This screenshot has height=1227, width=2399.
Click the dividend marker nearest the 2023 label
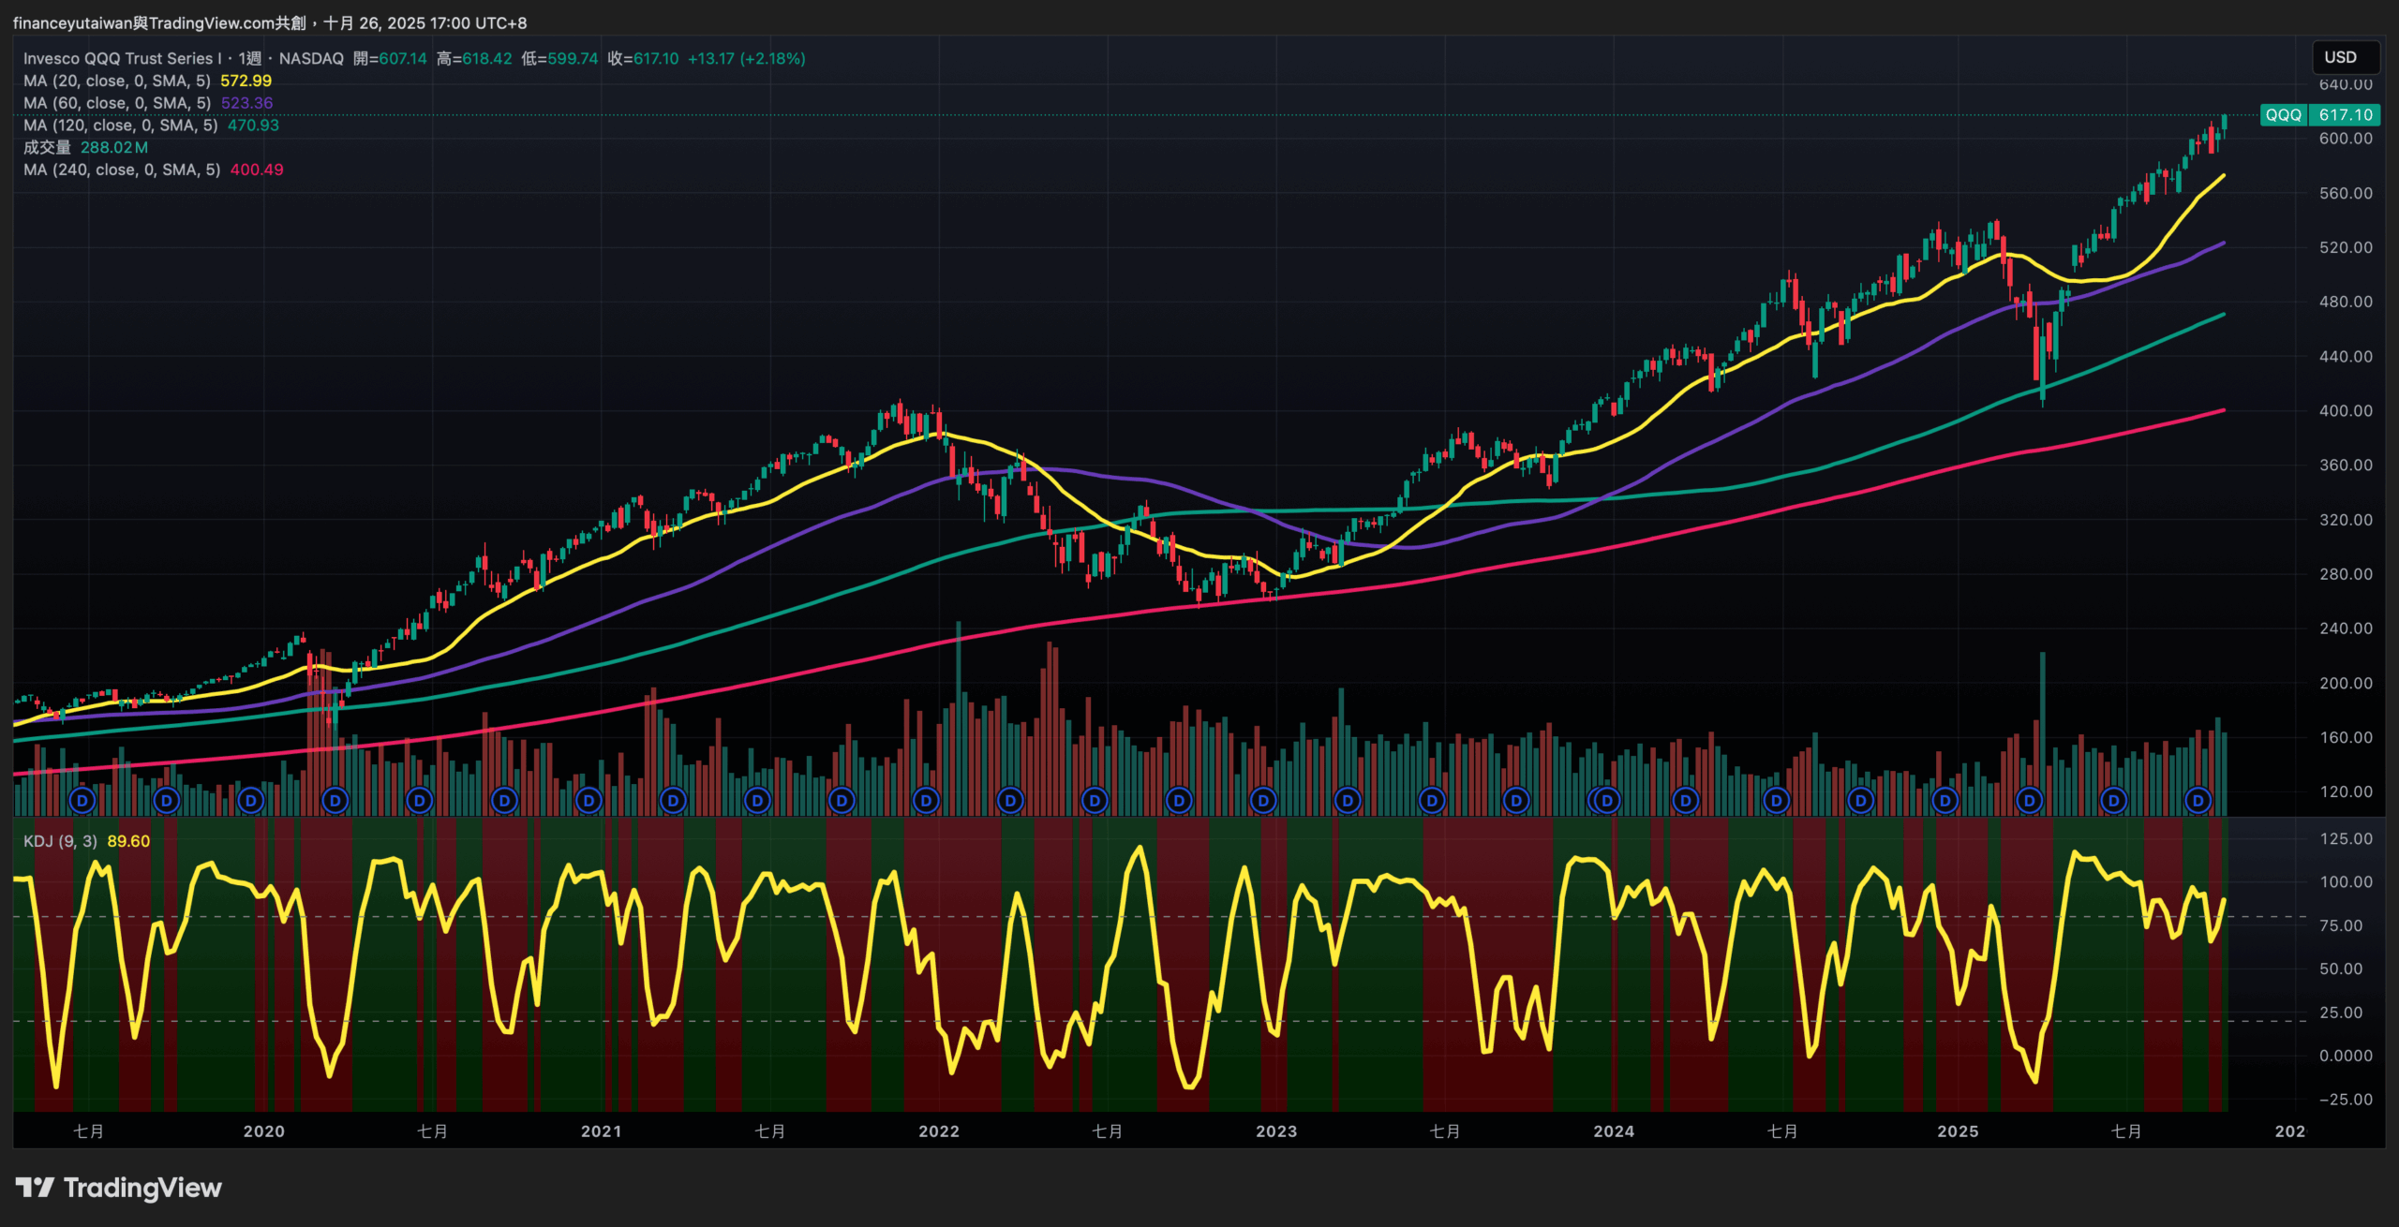[1263, 801]
